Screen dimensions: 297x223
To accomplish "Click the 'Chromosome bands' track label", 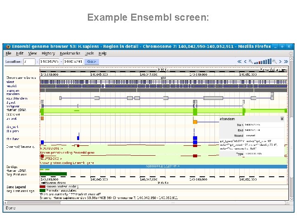I will click(21, 78).
